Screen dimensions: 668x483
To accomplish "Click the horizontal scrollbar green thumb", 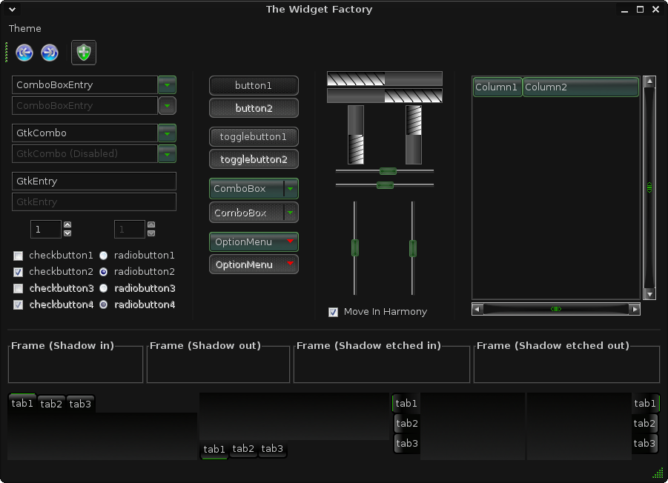I will (556, 309).
